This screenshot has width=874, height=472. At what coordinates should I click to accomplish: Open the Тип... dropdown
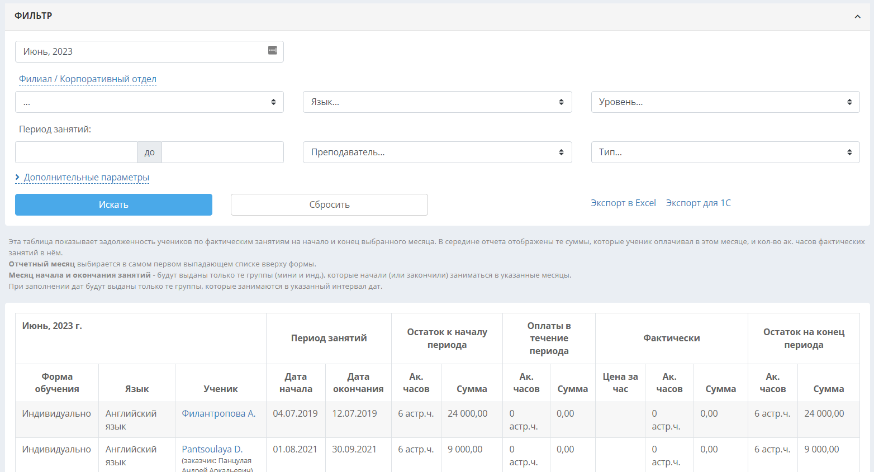[725, 152]
